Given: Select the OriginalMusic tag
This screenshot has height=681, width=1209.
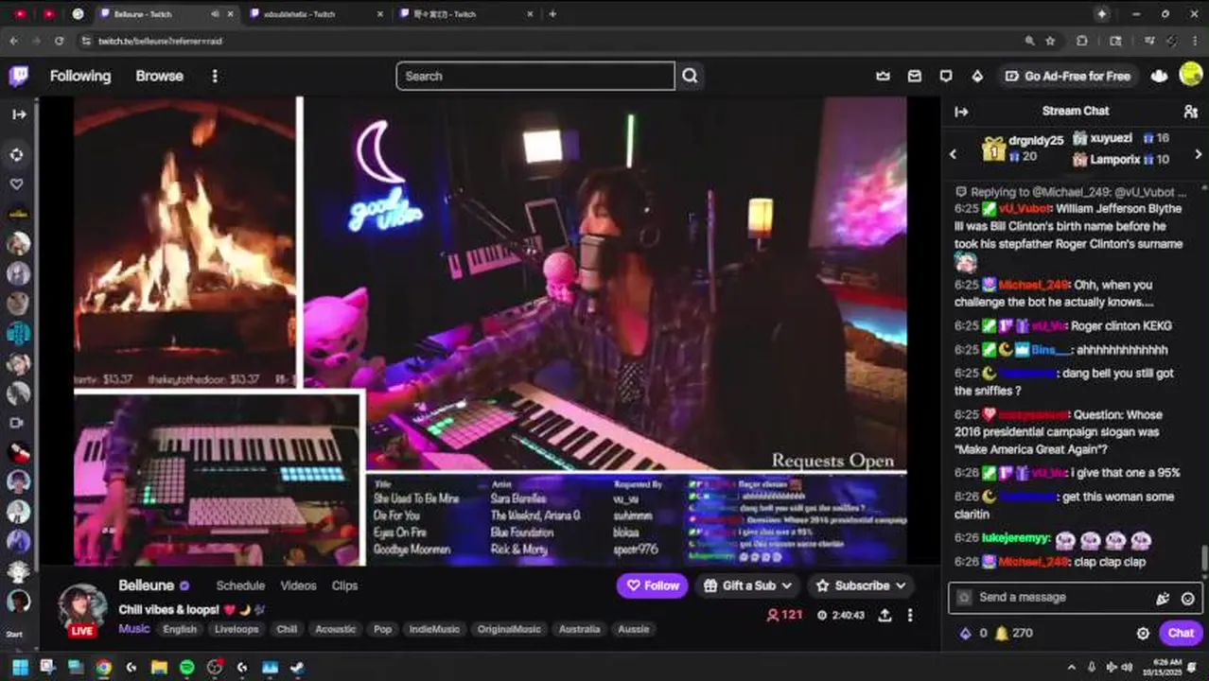Looking at the screenshot, I should (x=509, y=629).
